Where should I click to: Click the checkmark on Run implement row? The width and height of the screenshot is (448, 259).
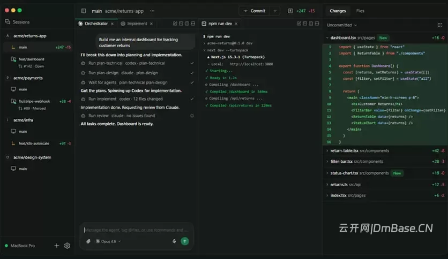[x=192, y=99]
